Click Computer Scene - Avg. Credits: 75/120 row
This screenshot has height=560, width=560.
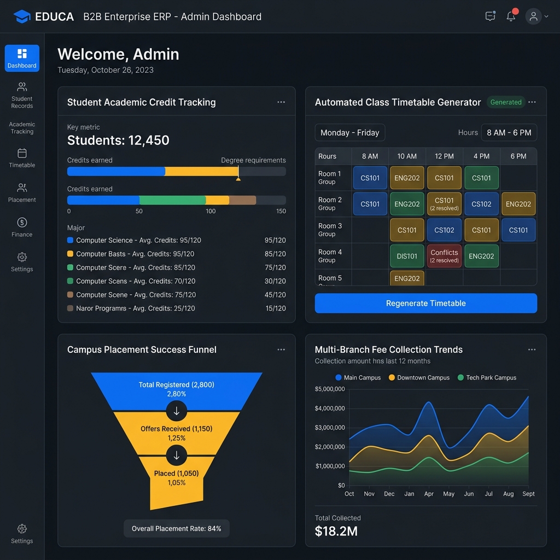[177, 295]
